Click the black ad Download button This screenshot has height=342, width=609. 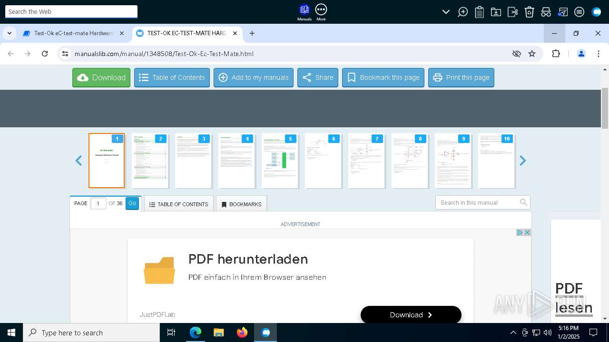pyautogui.click(x=411, y=315)
